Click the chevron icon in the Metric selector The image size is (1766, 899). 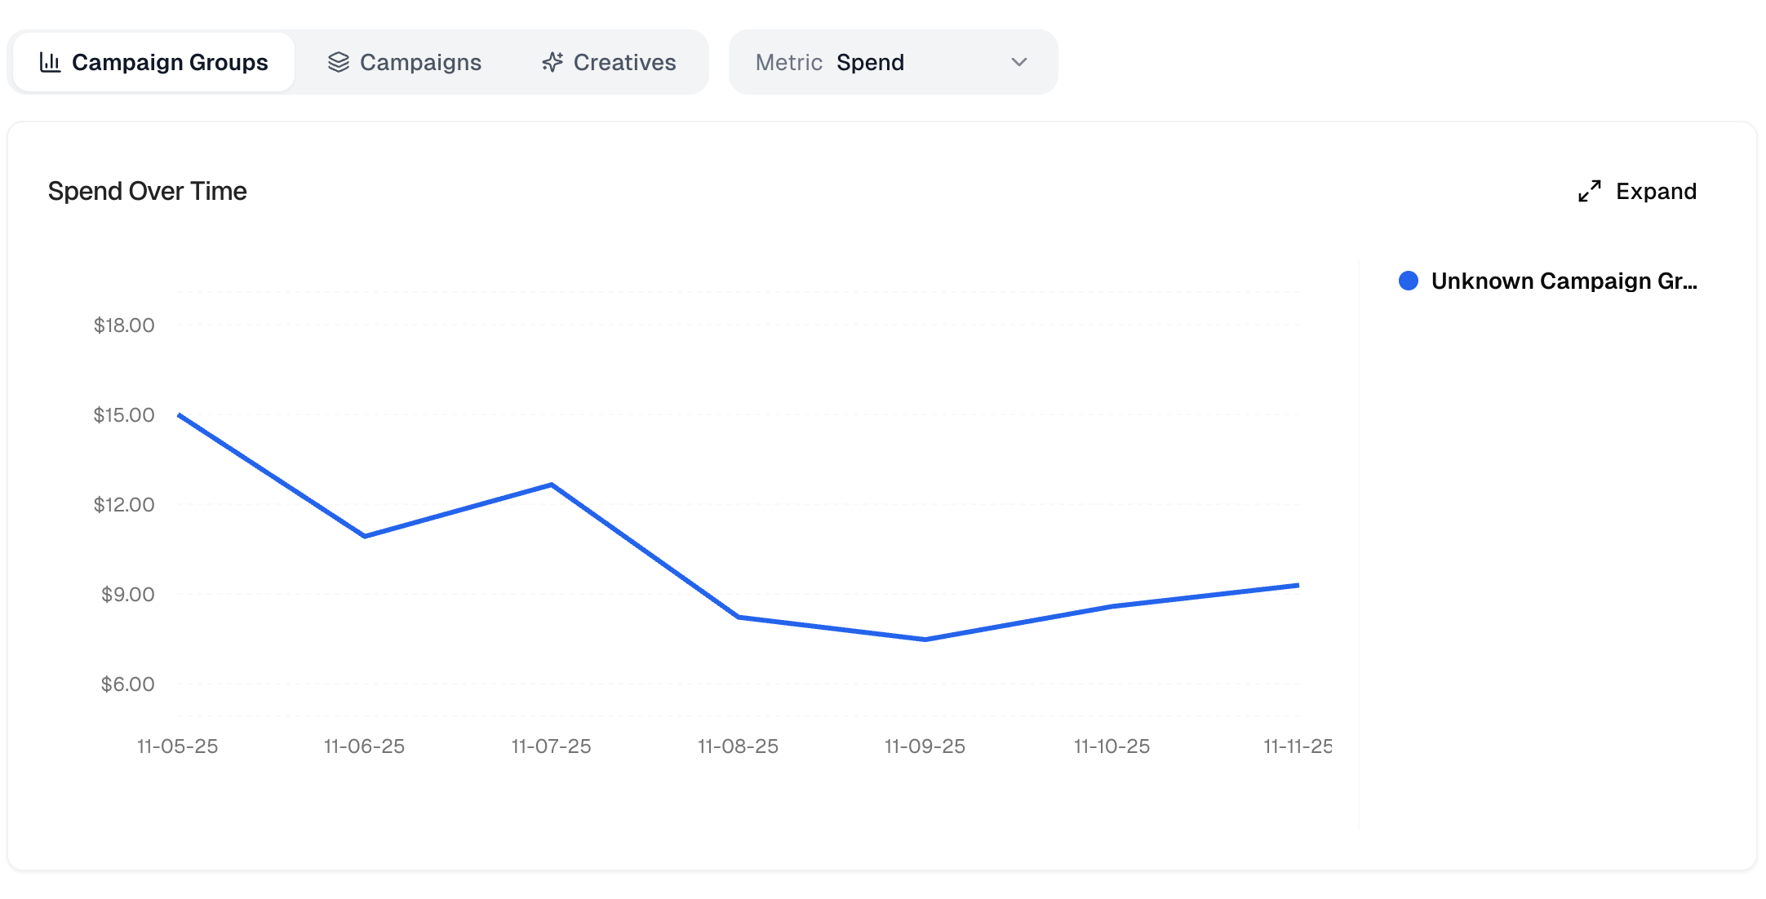[1017, 61]
